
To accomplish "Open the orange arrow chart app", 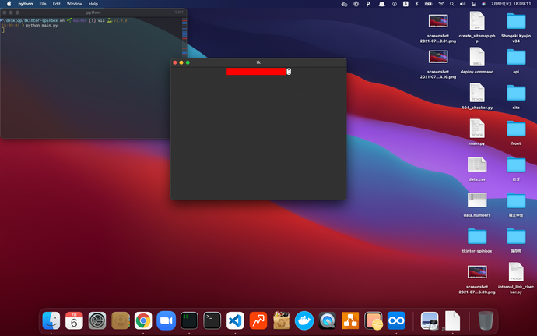I will tap(258, 320).
